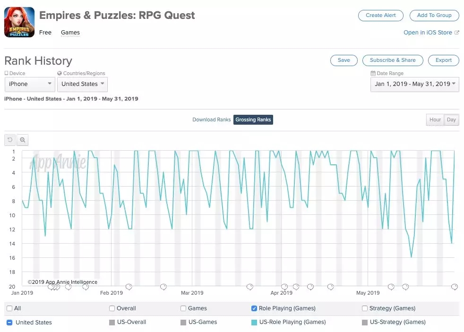Open the date range Jan 1 - May 31 picker

414,84
